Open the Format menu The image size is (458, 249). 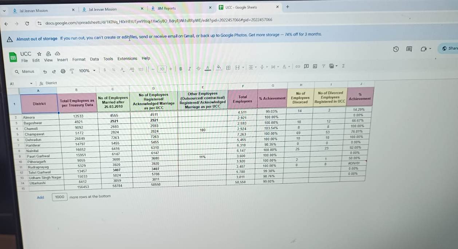(x=79, y=60)
